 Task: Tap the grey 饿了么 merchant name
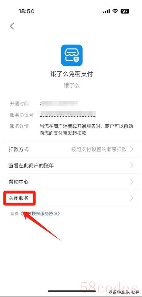point(72,85)
